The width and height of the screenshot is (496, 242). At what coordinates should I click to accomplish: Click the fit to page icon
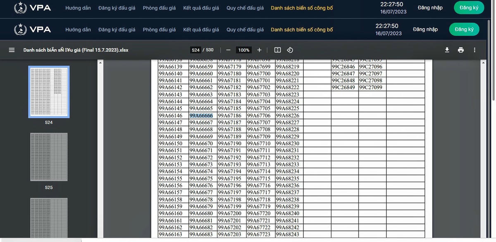tap(277, 50)
